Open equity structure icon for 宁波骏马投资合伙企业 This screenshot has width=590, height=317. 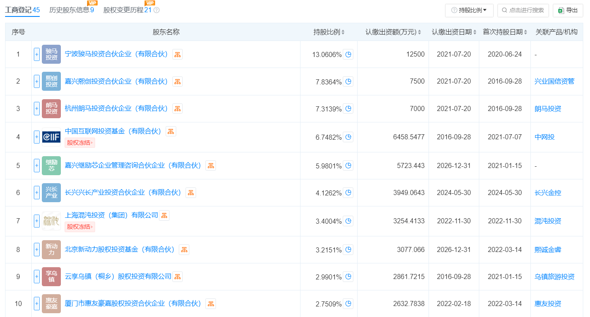point(178,54)
